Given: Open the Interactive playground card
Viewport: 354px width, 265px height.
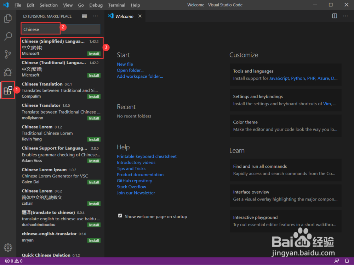Looking at the screenshot, I should pos(285,221).
